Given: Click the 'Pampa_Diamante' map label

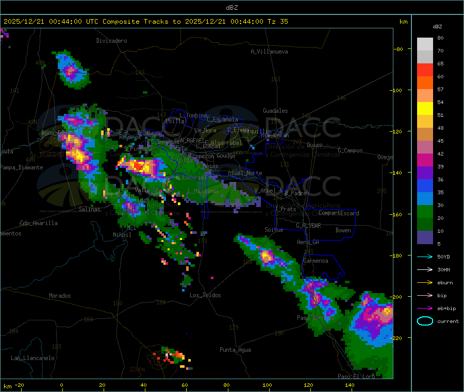Looking at the screenshot, I should coord(22,167).
